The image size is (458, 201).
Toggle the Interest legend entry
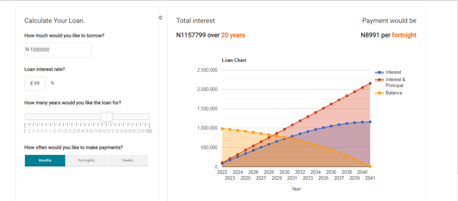[388, 72]
